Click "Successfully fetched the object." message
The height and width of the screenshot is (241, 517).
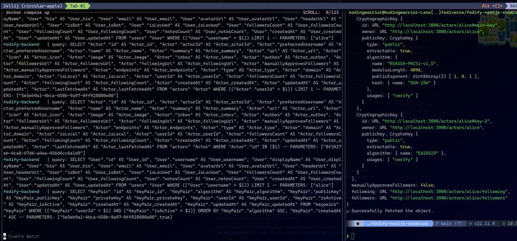392,210
